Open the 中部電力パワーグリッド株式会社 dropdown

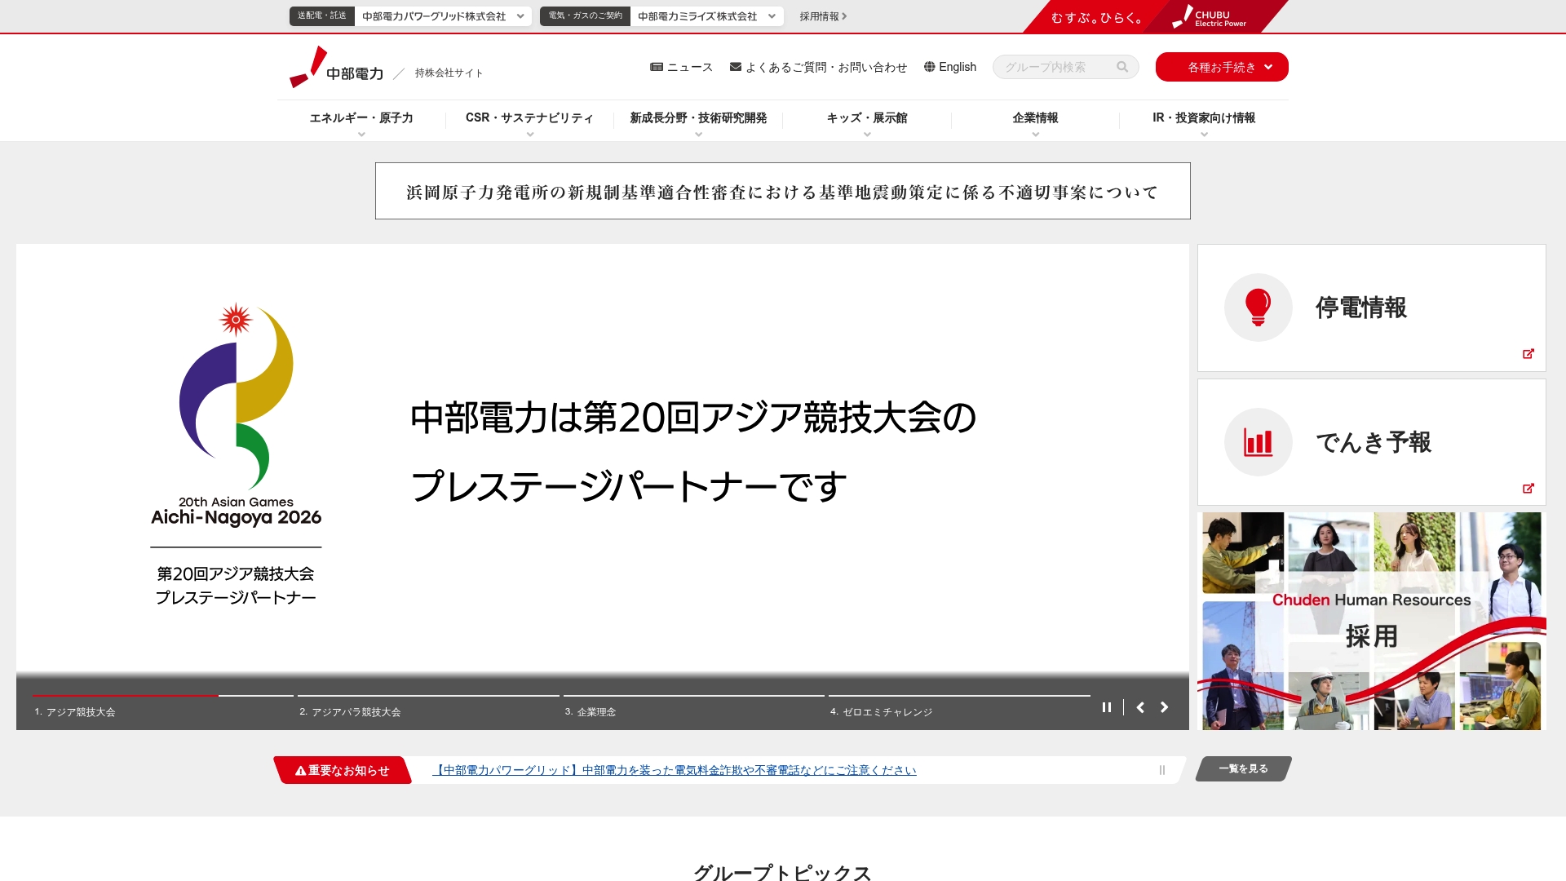point(443,16)
